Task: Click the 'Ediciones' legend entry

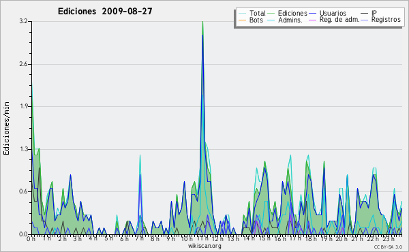Action: click(292, 13)
